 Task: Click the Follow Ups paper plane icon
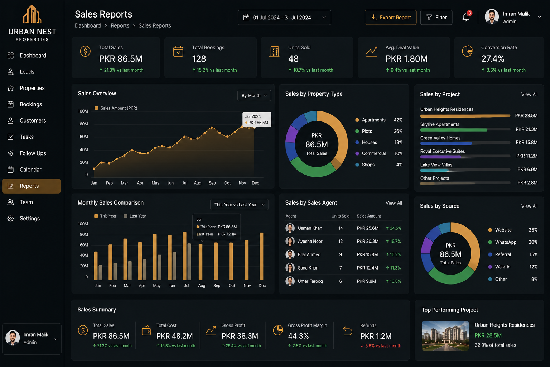[x=11, y=153]
